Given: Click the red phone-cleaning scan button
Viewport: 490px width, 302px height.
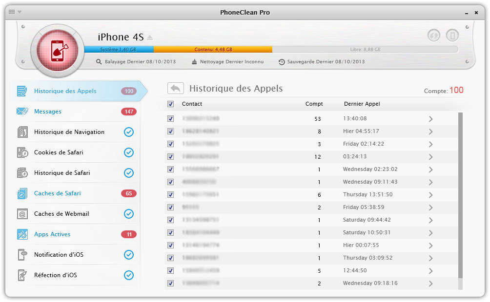Looking at the screenshot, I should (58, 51).
